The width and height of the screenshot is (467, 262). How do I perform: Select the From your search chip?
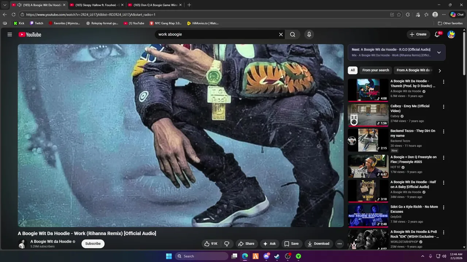tap(376, 70)
